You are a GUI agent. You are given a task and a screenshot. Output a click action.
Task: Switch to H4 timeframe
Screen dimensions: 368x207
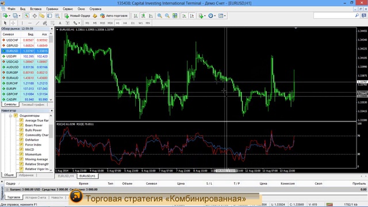(125, 23)
